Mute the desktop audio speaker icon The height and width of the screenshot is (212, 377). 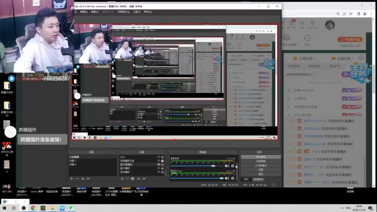coord(227,166)
